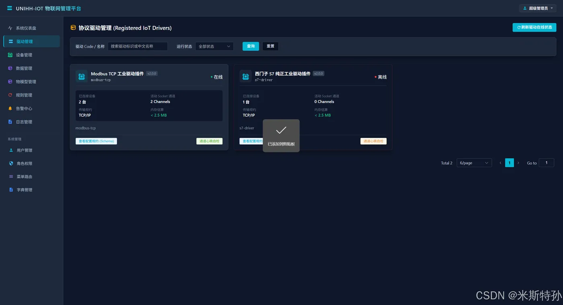The width and height of the screenshot is (563, 305).
Task: Click the Go to page number field
Action: click(547, 163)
